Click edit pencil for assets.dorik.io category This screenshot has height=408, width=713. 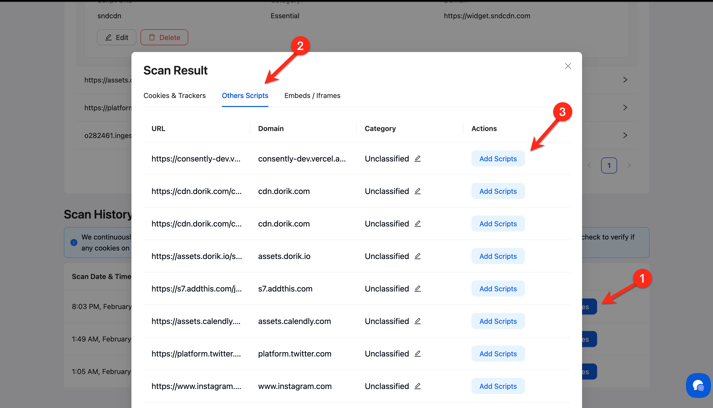click(x=418, y=256)
